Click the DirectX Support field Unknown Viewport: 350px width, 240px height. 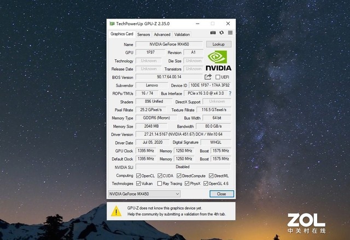(217, 101)
